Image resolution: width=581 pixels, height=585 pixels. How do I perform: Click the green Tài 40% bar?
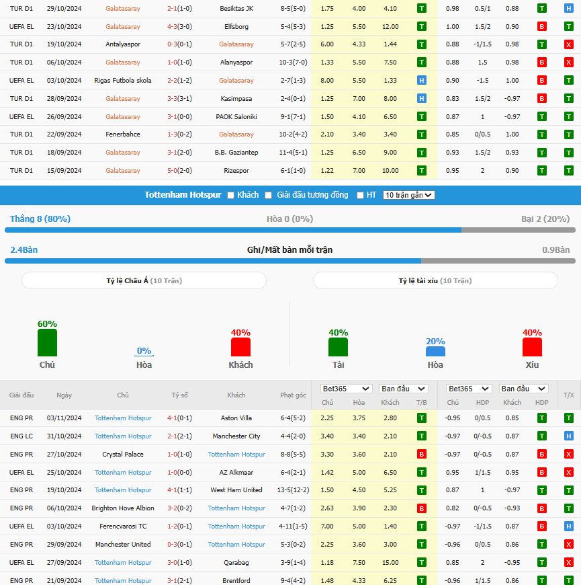[x=338, y=347]
